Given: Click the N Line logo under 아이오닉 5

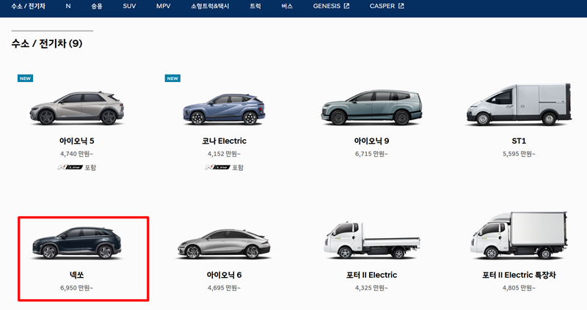Looking at the screenshot, I should point(70,167).
